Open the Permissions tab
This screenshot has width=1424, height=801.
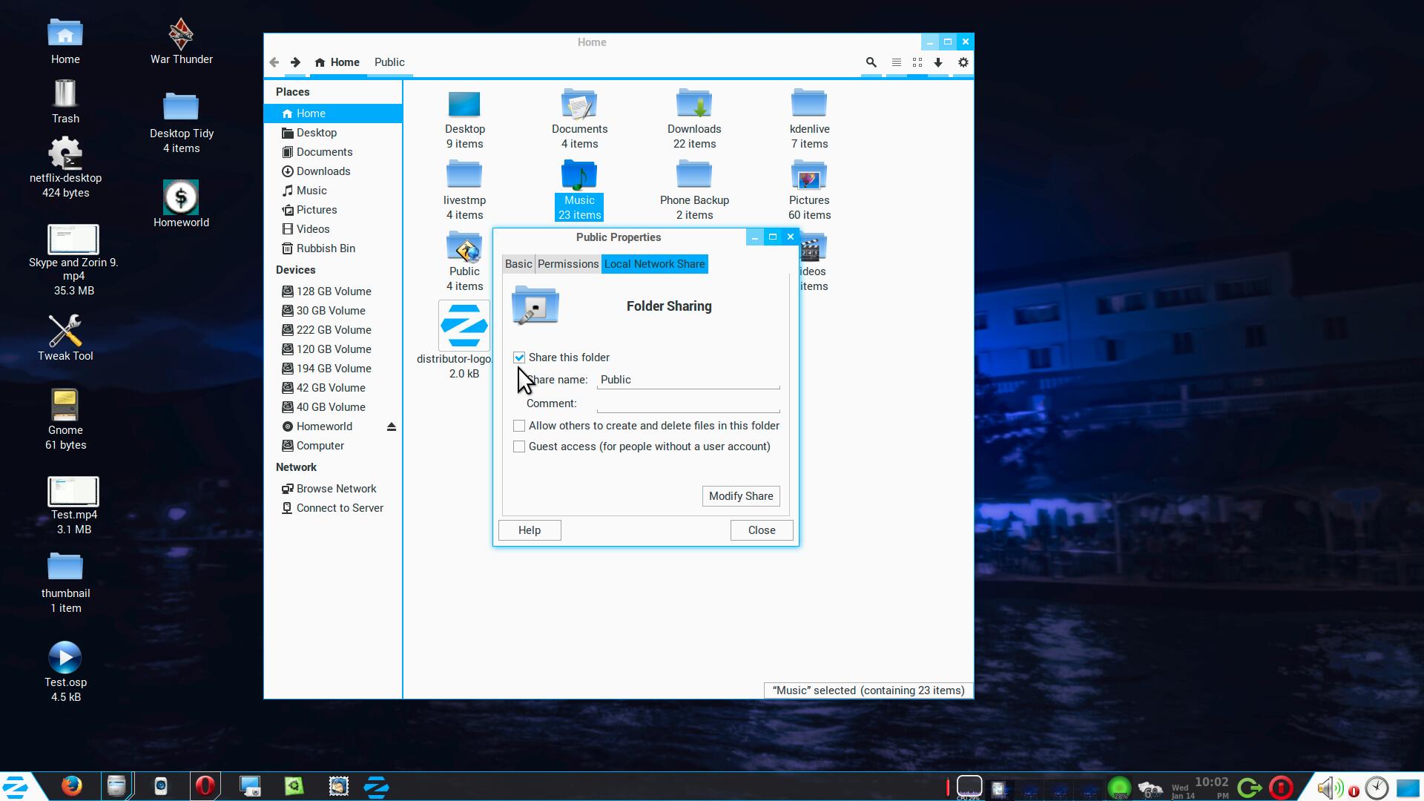click(567, 264)
